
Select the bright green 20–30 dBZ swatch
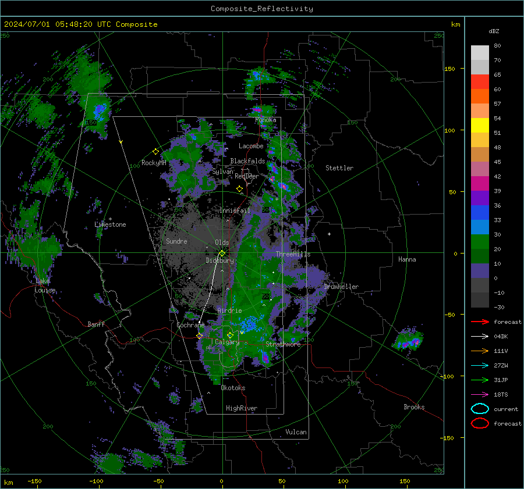pos(480,241)
